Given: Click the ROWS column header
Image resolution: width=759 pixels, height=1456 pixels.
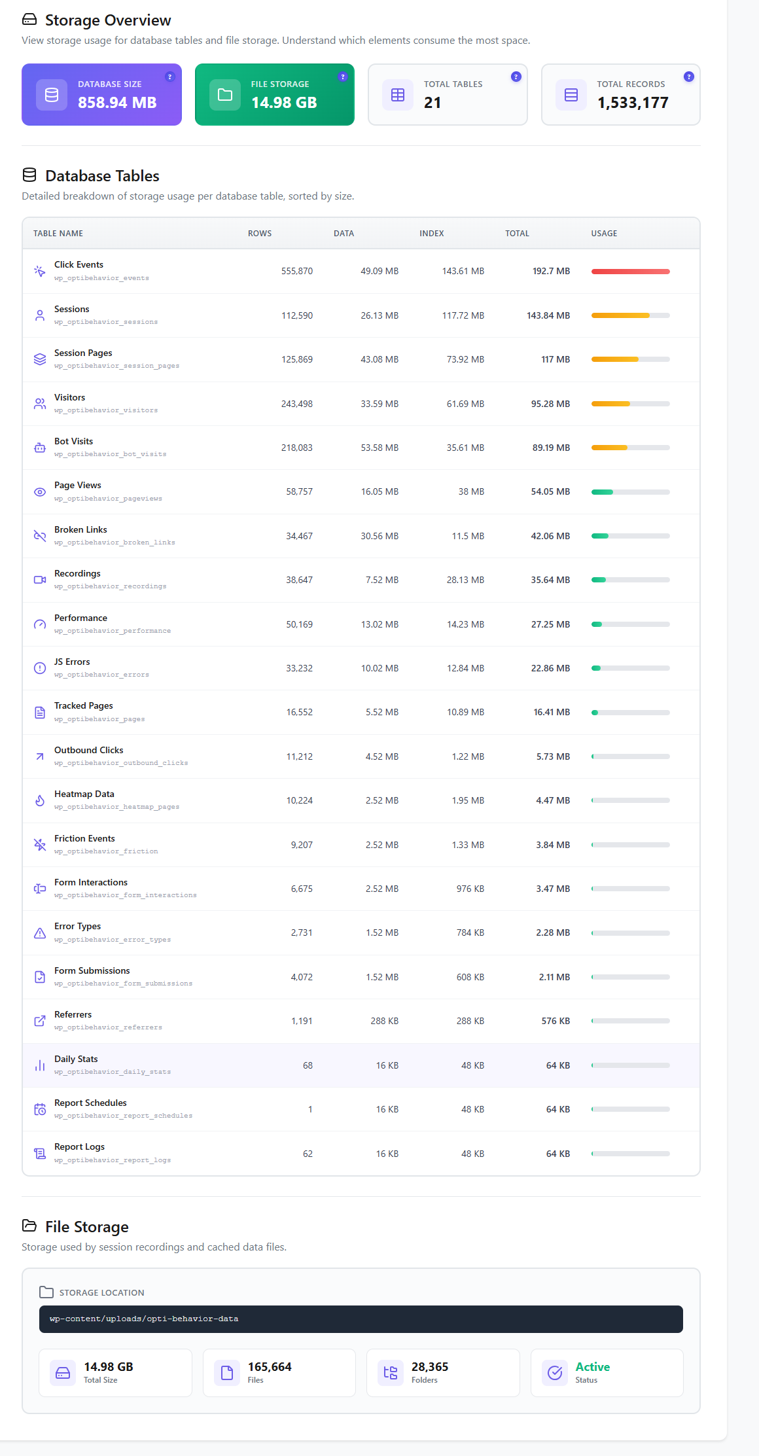Looking at the screenshot, I should [259, 234].
